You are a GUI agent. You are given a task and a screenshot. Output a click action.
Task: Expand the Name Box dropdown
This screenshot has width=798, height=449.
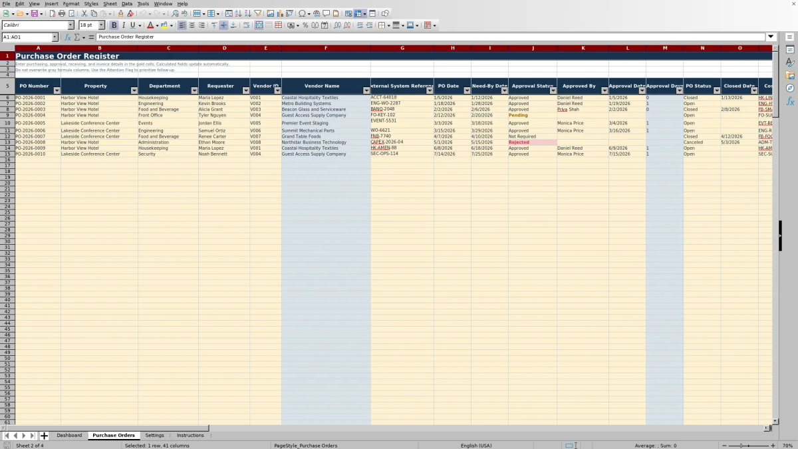(x=55, y=37)
